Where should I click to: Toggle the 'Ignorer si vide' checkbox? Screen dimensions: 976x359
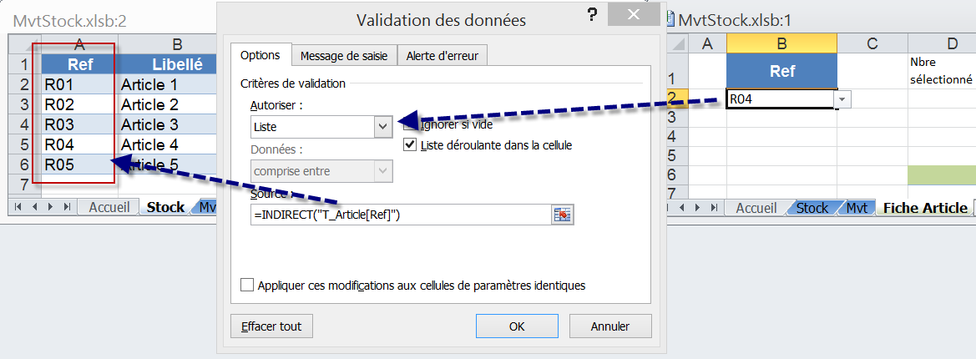point(409,125)
